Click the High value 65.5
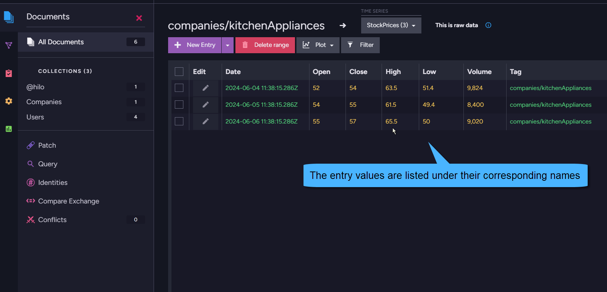Viewport: 607px width, 292px height. point(391,122)
